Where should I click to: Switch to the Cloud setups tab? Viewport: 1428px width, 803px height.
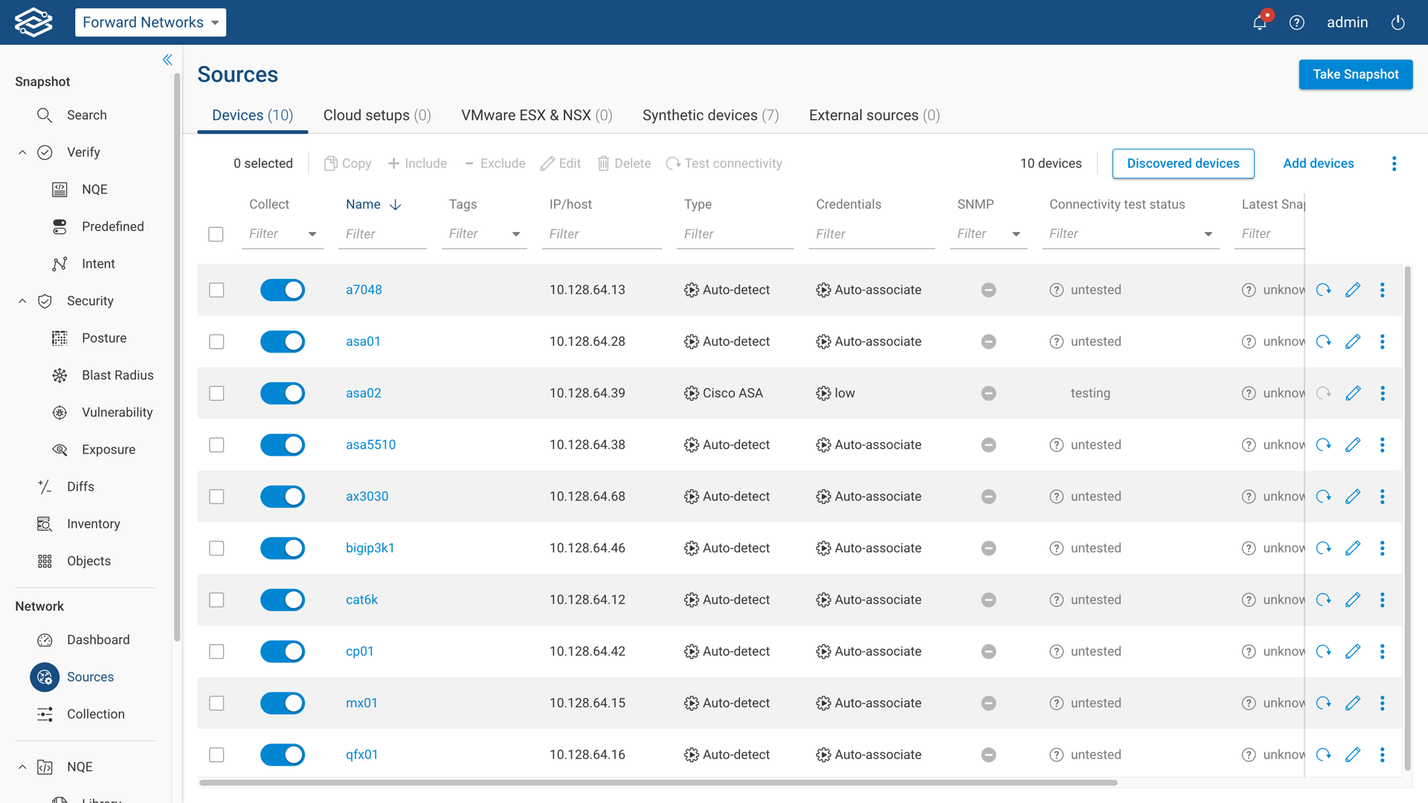tap(377, 115)
